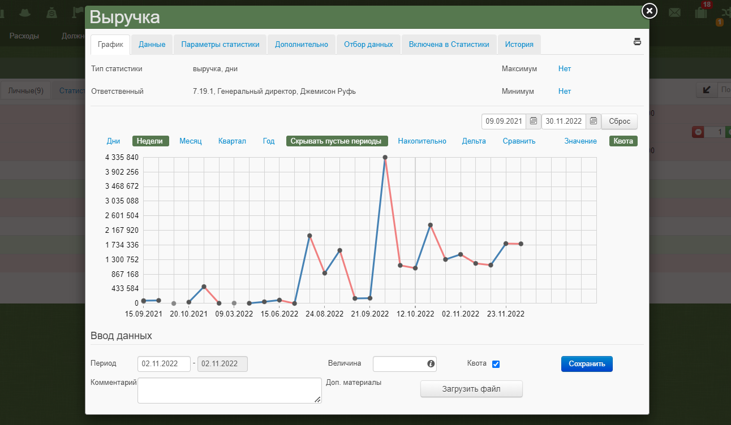
Task: Toggle the Значение display above the chart
Action: [580, 141]
